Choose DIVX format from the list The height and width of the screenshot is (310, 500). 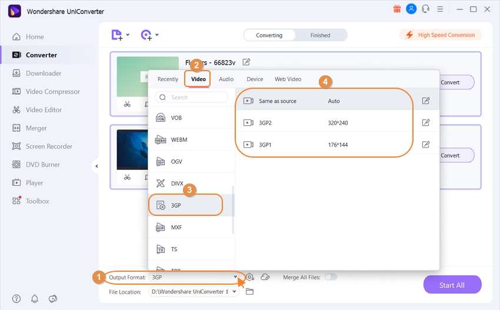[x=191, y=184]
